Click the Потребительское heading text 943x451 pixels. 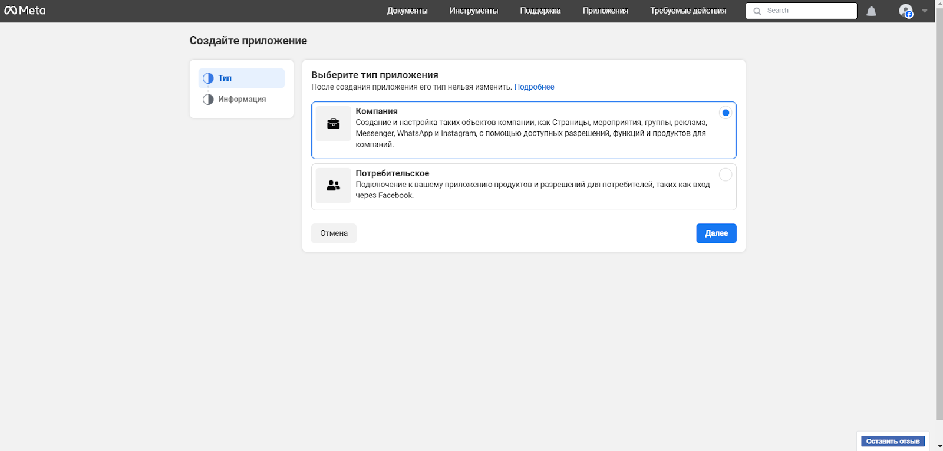[393, 173]
